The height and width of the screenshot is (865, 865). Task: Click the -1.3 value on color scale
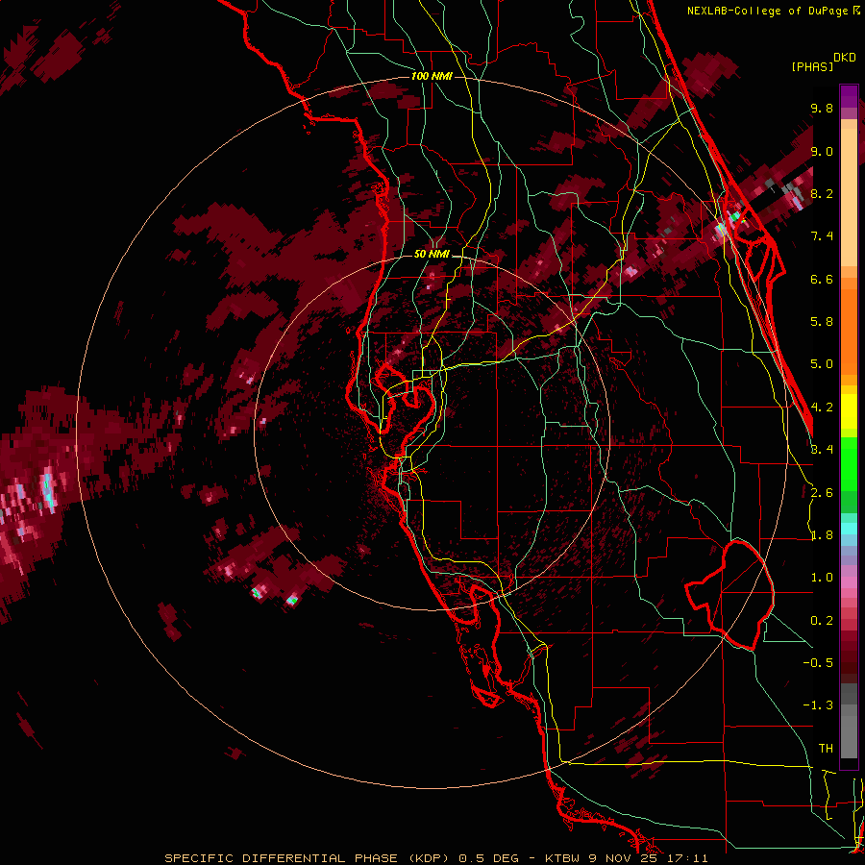[x=818, y=705]
